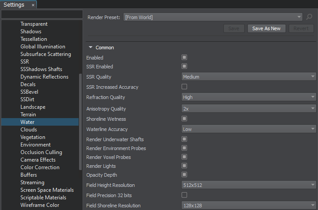Collapse the Common section
This screenshot has height=210, width=318.
[91, 48]
